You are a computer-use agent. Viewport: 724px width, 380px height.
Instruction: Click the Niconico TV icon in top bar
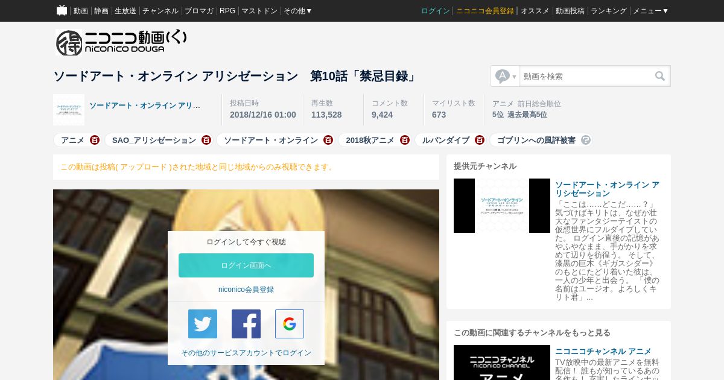pos(62,10)
